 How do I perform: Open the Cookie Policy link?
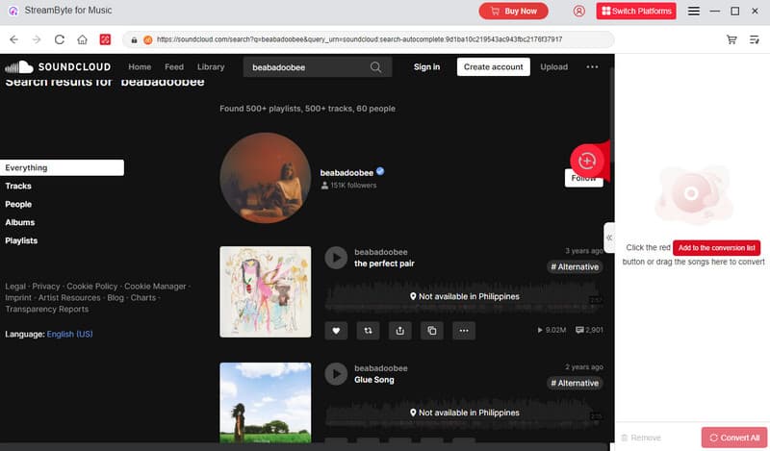pyautogui.click(x=91, y=287)
